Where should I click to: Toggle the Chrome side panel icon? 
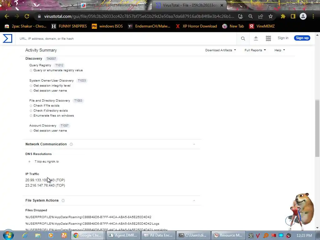click(x=293, y=16)
